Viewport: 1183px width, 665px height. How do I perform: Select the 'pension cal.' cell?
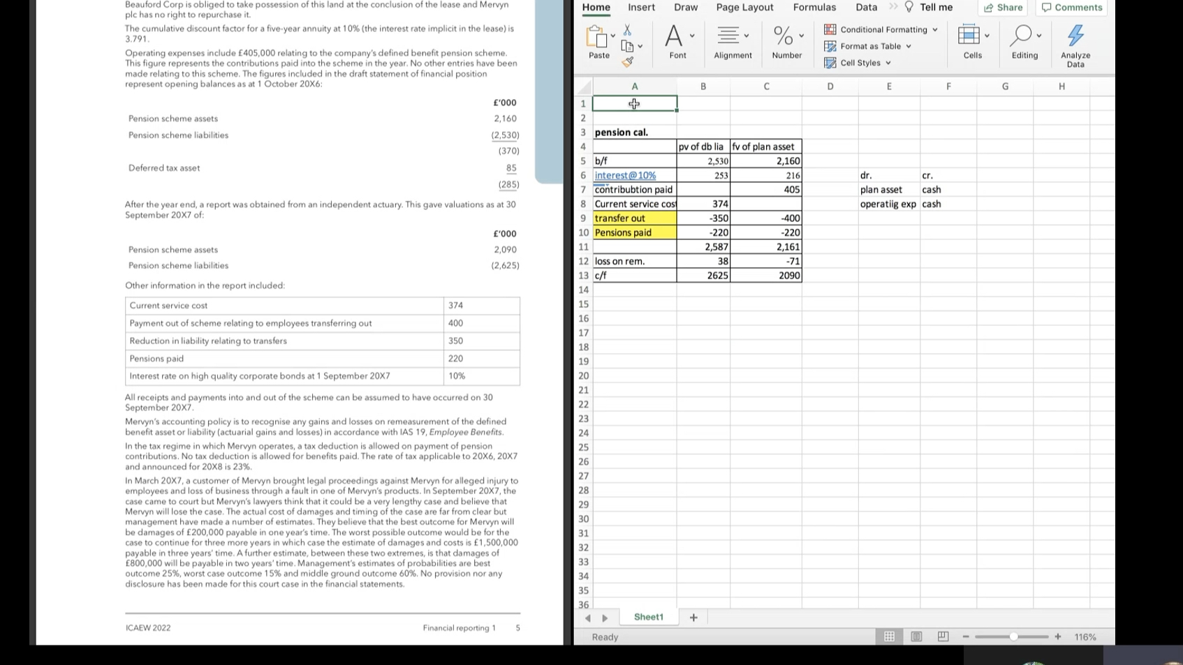[x=634, y=132]
